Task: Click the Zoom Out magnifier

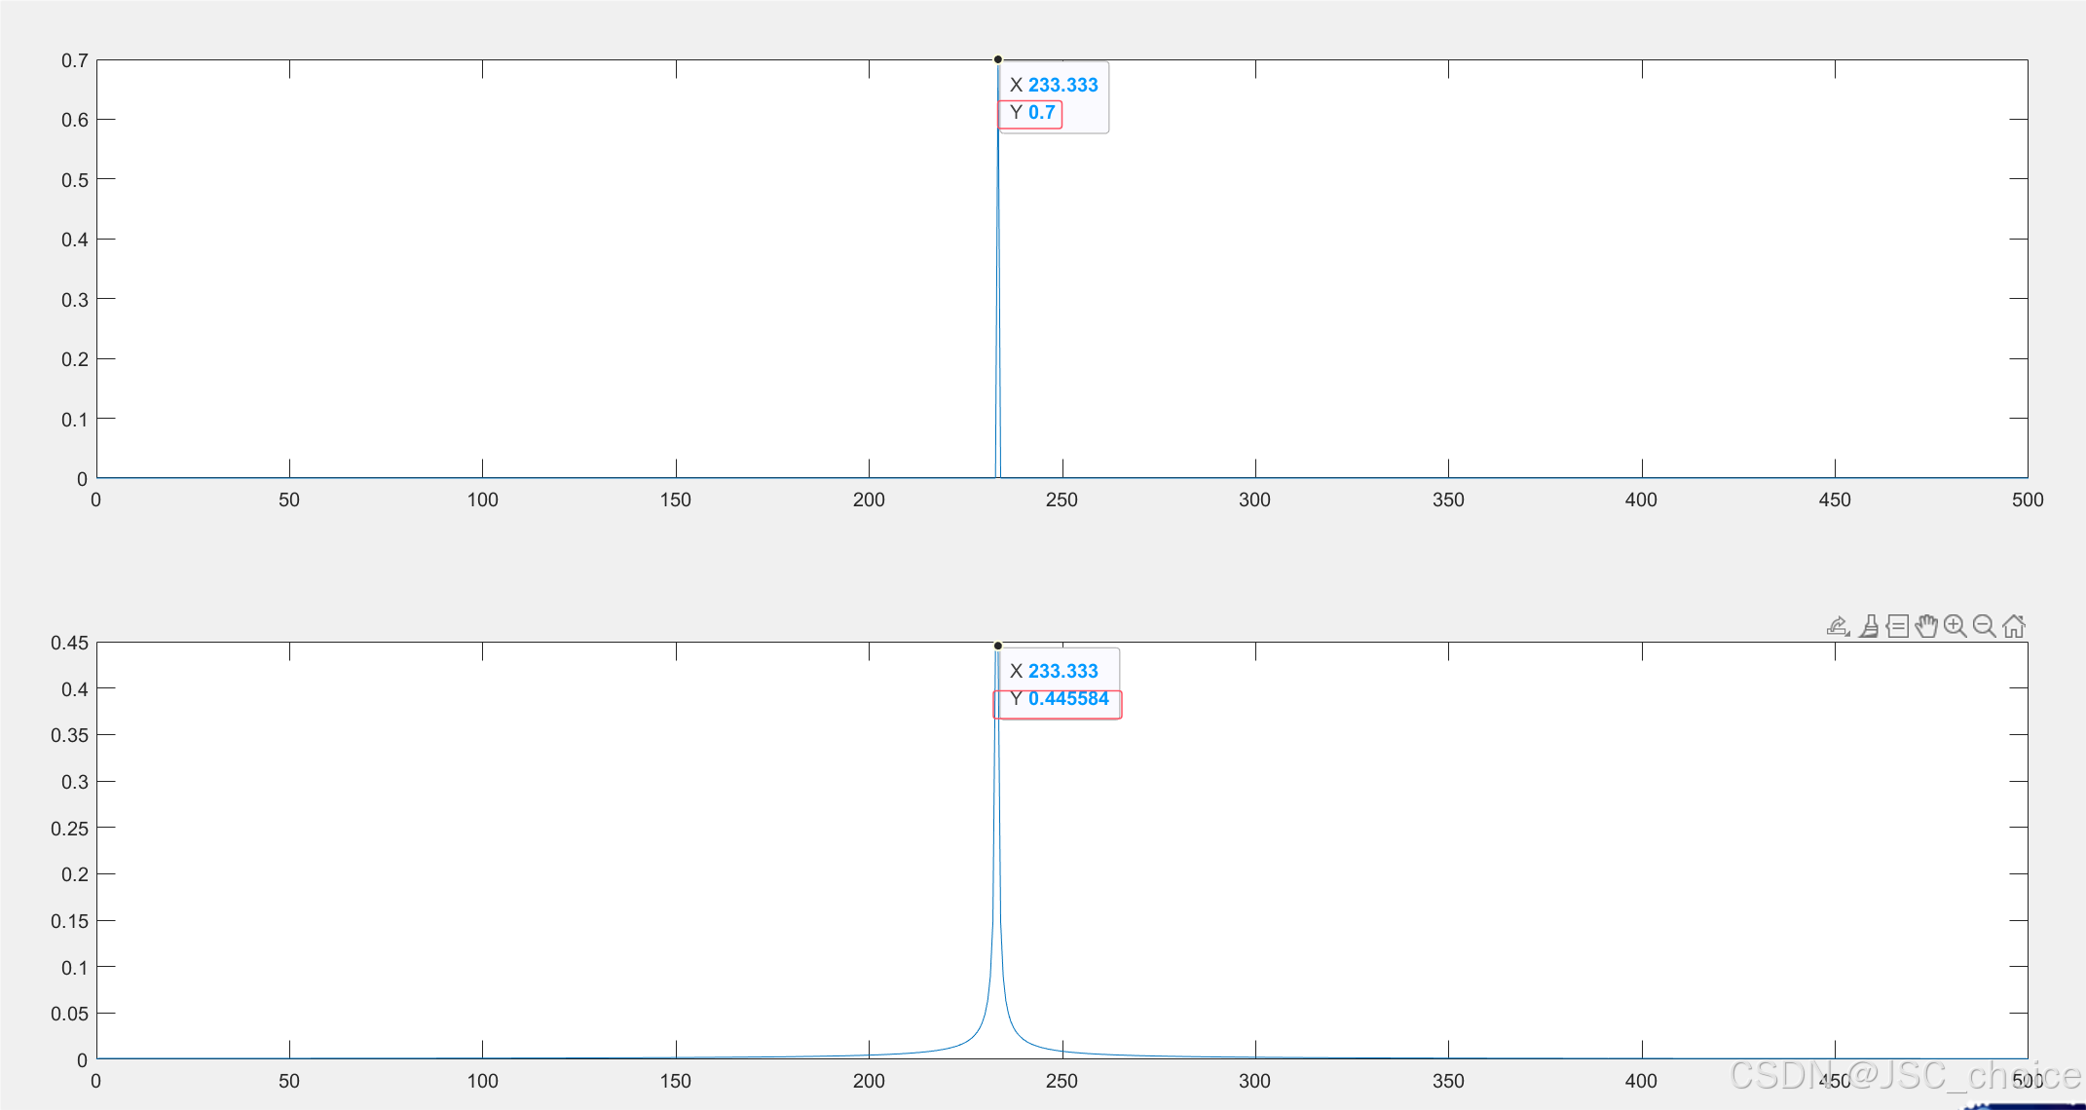Action: 1984,626
